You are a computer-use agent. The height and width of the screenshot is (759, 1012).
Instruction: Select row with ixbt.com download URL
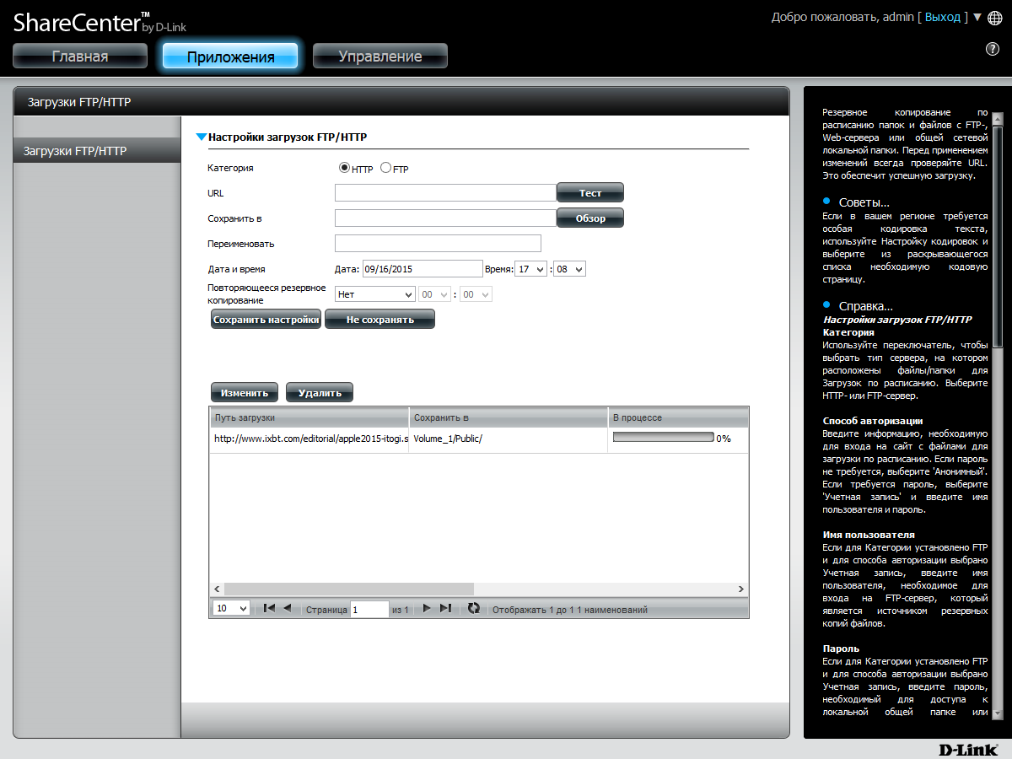click(479, 439)
